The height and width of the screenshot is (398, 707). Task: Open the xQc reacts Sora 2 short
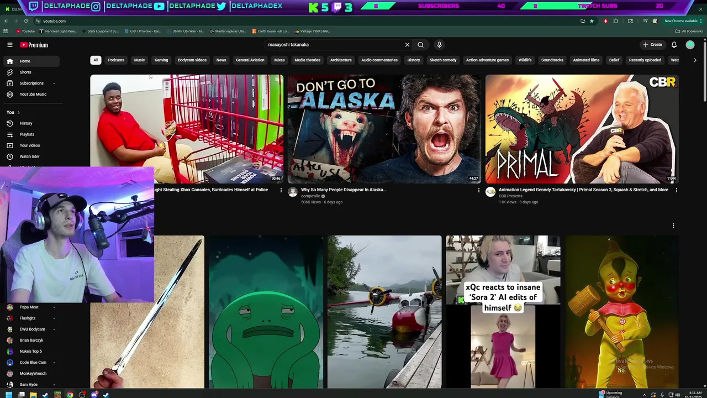click(x=503, y=312)
